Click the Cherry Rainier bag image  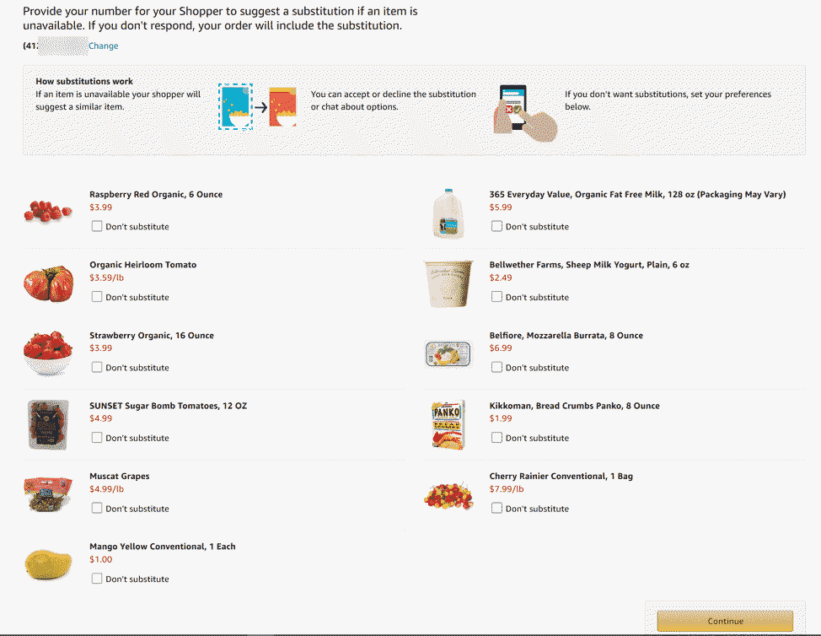(448, 494)
